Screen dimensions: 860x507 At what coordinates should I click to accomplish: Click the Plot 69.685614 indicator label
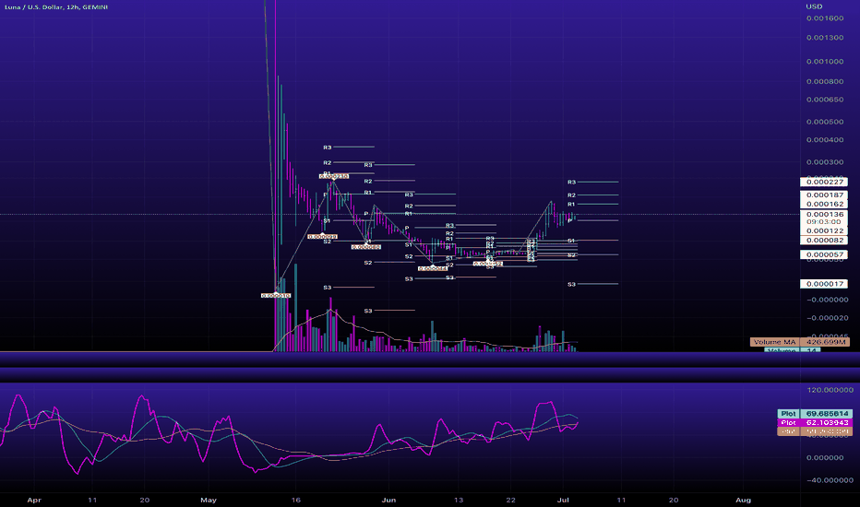tap(815, 414)
